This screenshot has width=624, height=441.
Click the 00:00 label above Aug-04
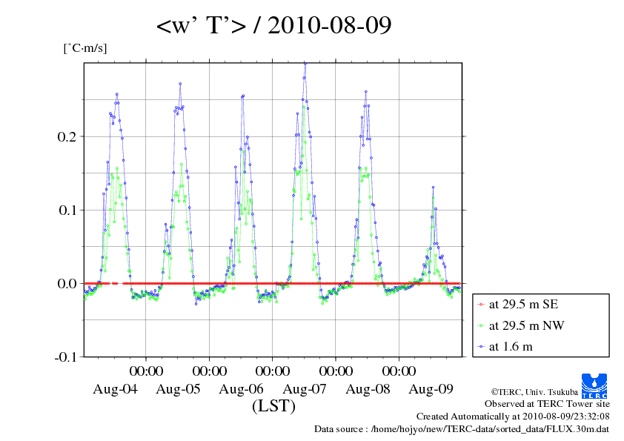[x=146, y=371]
